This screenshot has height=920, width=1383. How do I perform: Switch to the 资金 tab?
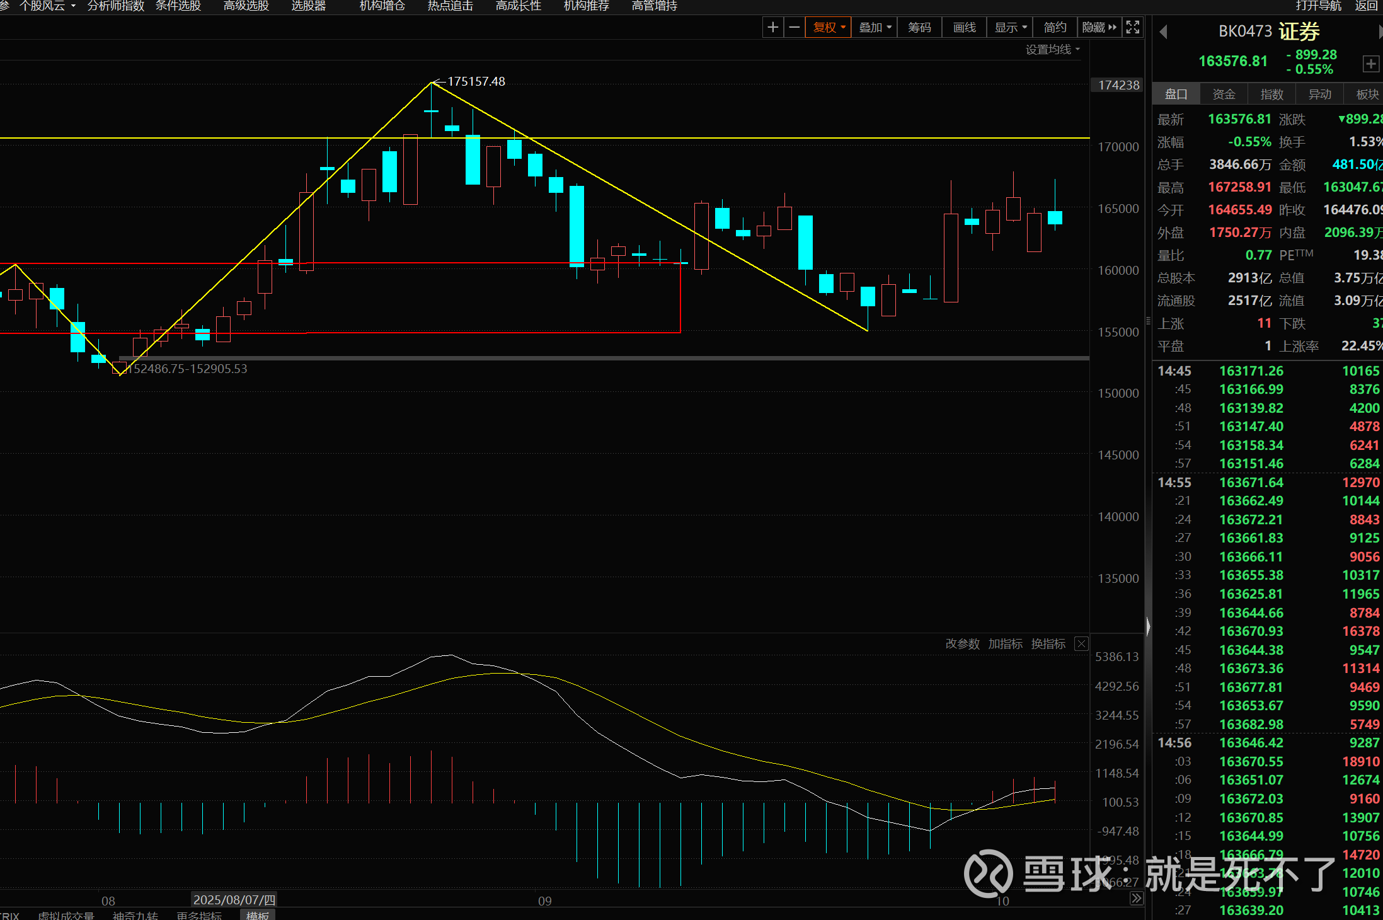click(x=1224, y=94)
